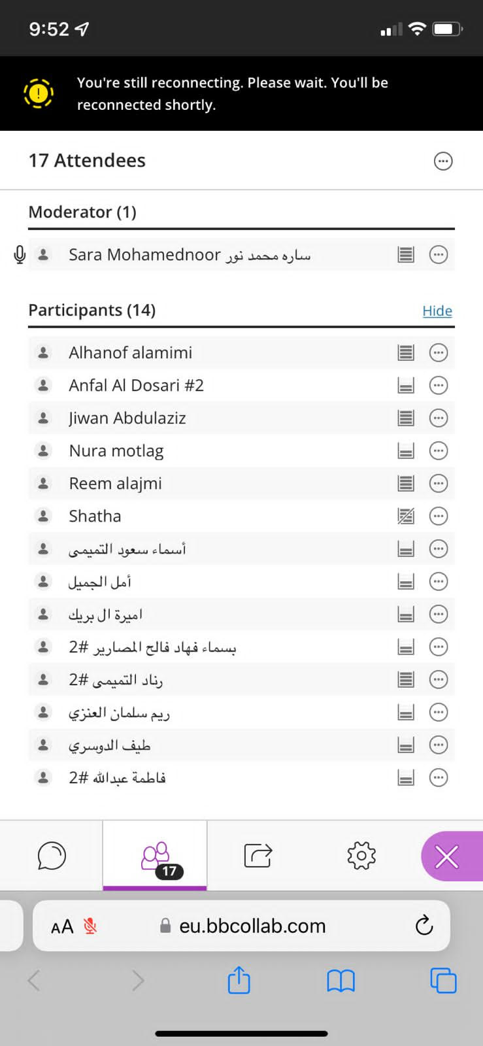
Task: Open Safari bookmarks book icon
Action: click(x=341, y=981)
